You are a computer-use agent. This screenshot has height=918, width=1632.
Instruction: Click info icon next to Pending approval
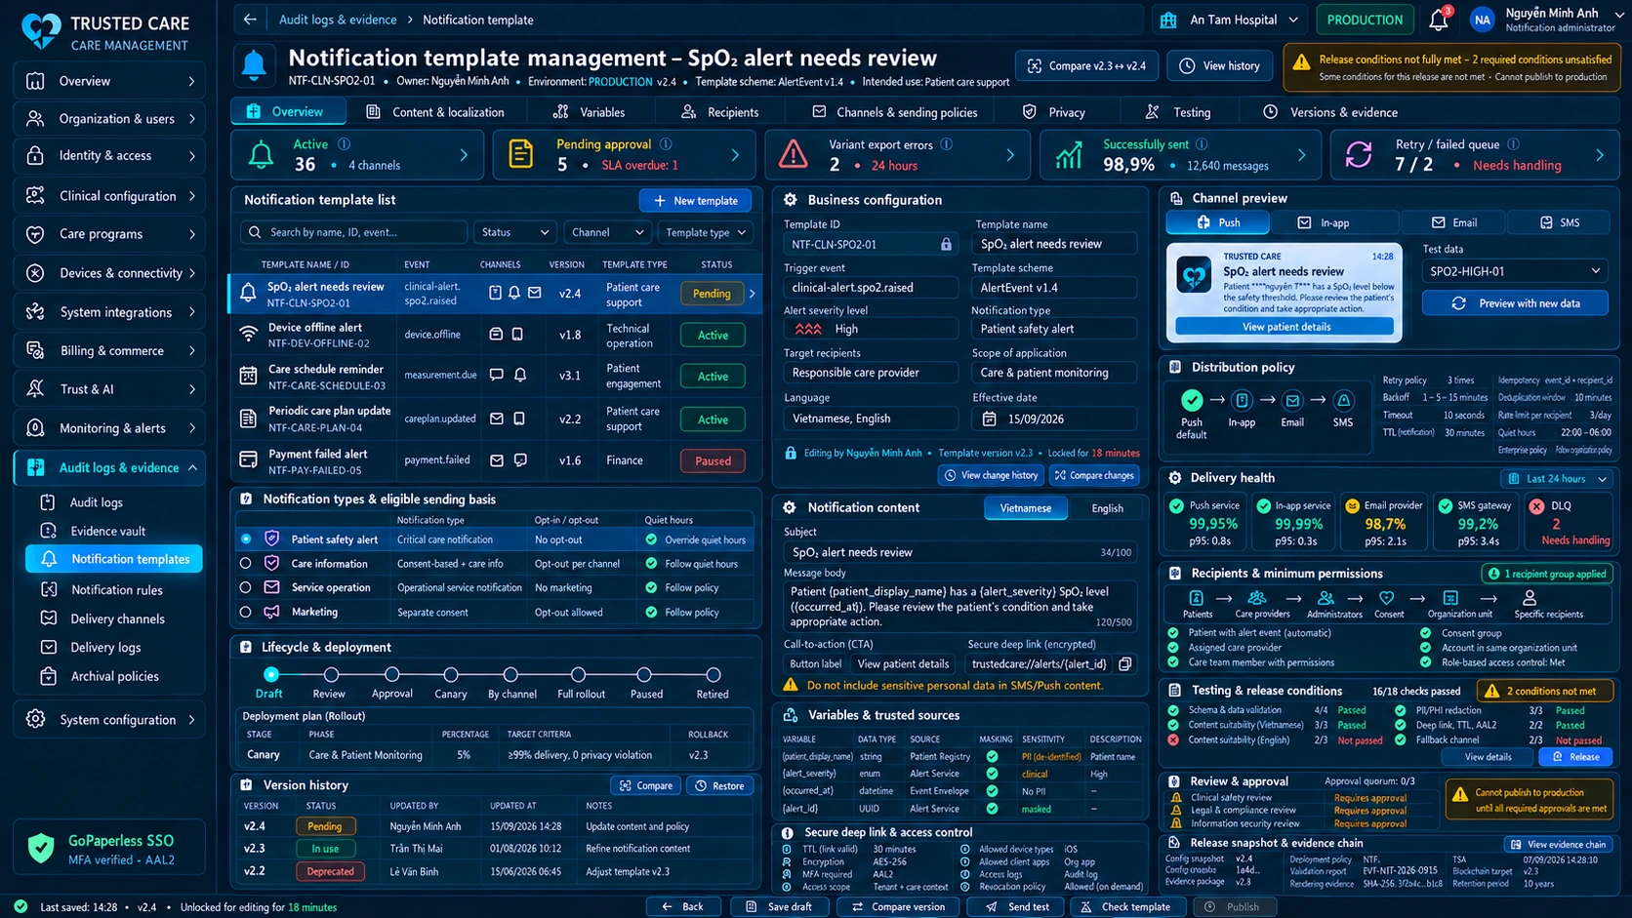coord(666,143)
